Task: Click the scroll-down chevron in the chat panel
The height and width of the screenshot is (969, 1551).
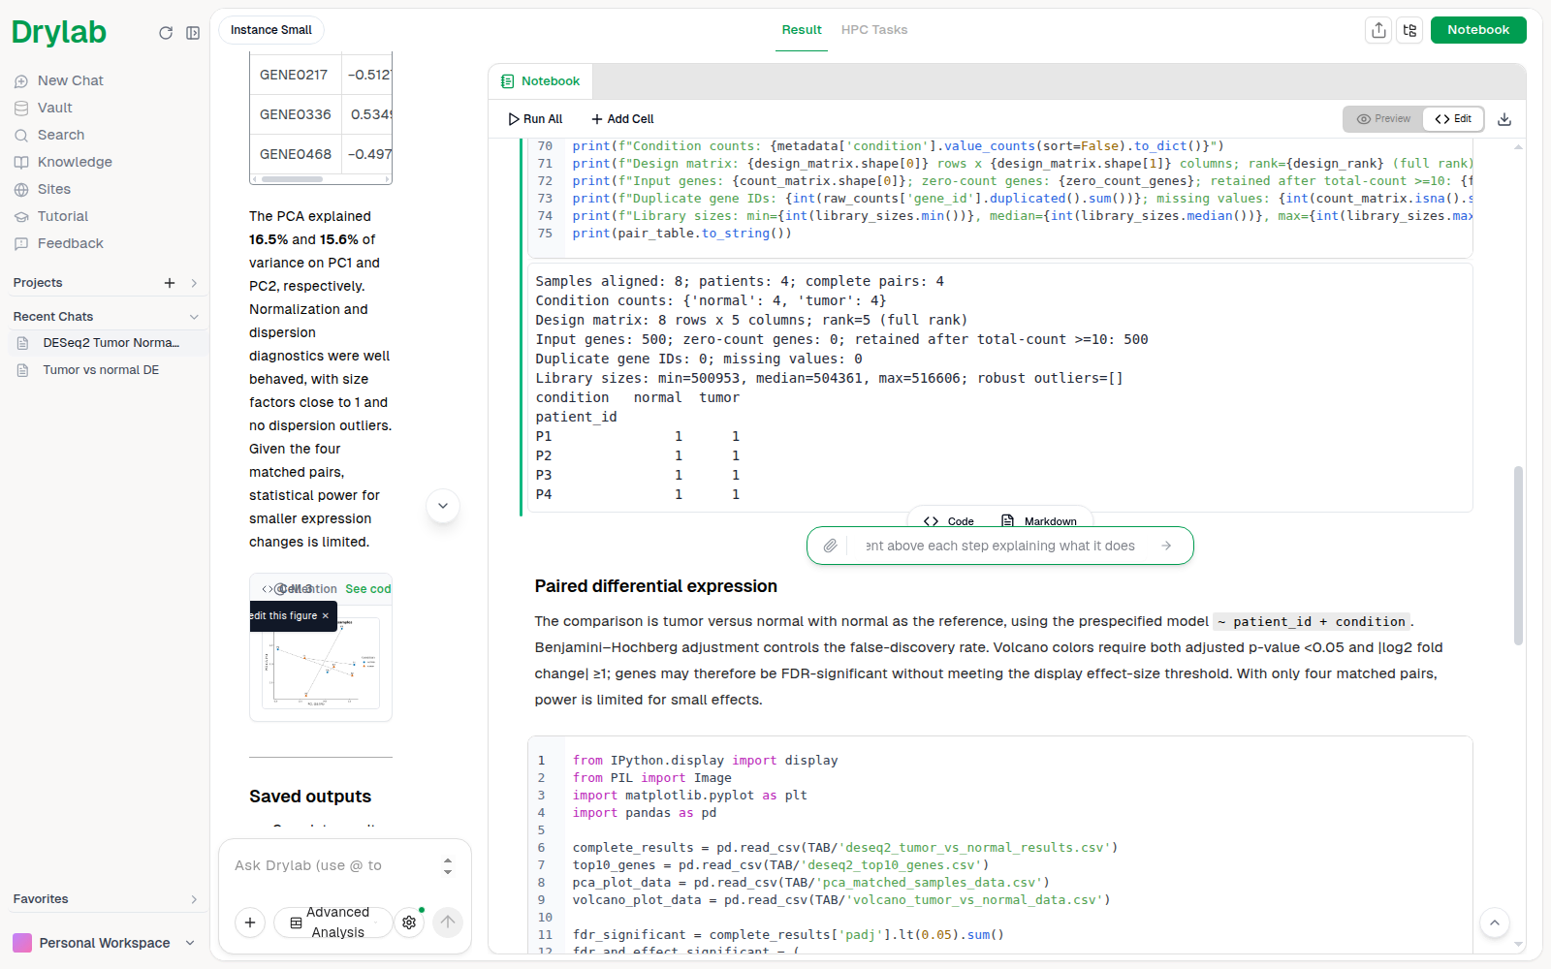Action: [443, 506]
